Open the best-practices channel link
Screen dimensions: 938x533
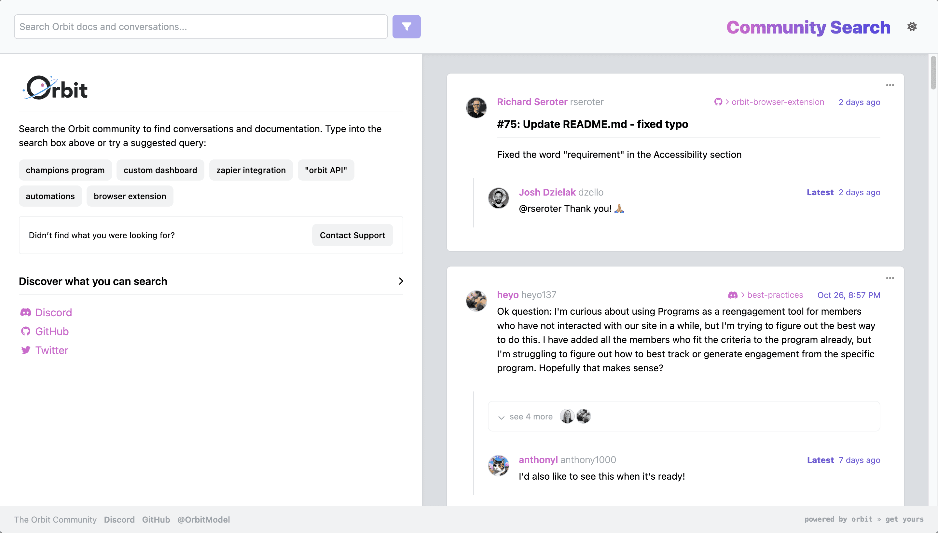click(x=775, y=295)
